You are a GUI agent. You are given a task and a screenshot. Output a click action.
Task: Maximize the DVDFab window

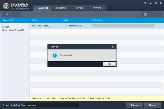[156, 3]
